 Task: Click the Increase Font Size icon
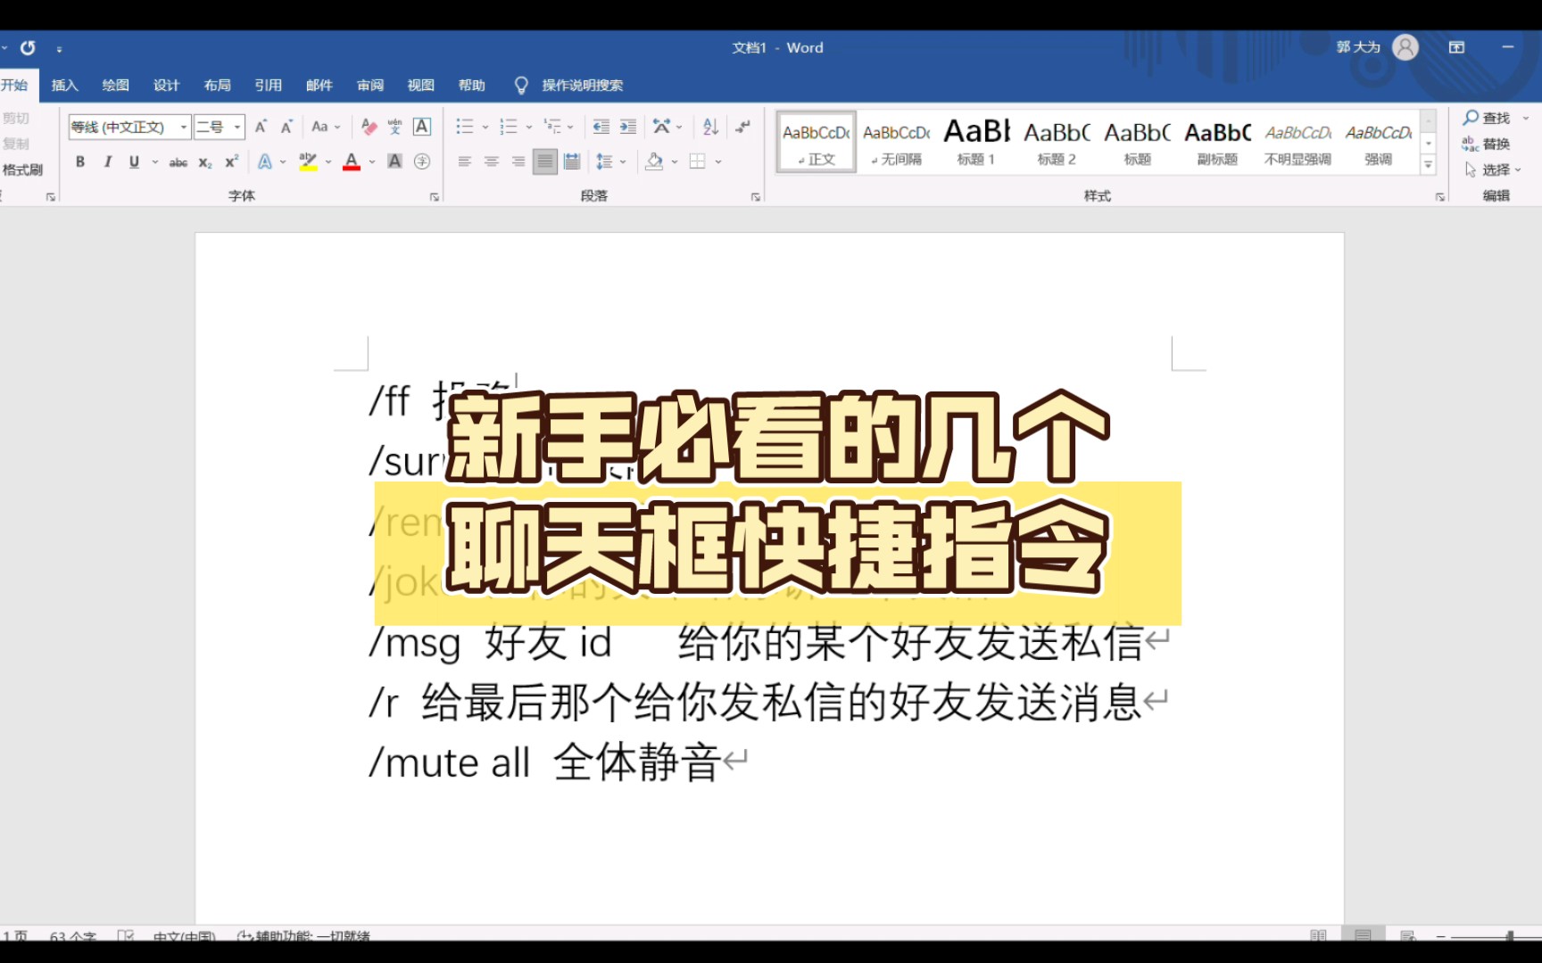pos(261,127)
